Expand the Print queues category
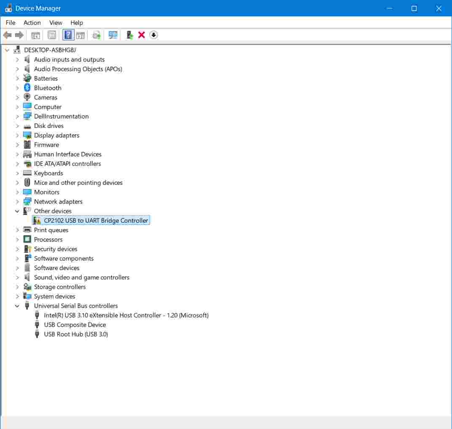Screen dimensions: 452x429 coord(17,230)
